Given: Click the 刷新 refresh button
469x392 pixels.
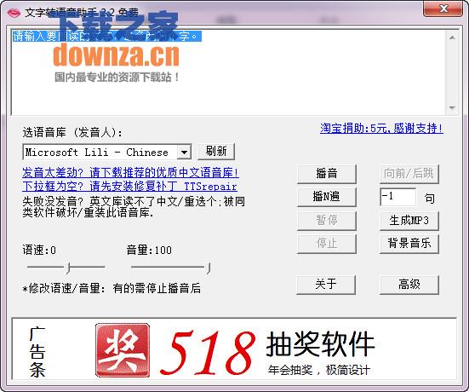Looking at the screenshot, I should pyautogui.click(x=216, y=151).
